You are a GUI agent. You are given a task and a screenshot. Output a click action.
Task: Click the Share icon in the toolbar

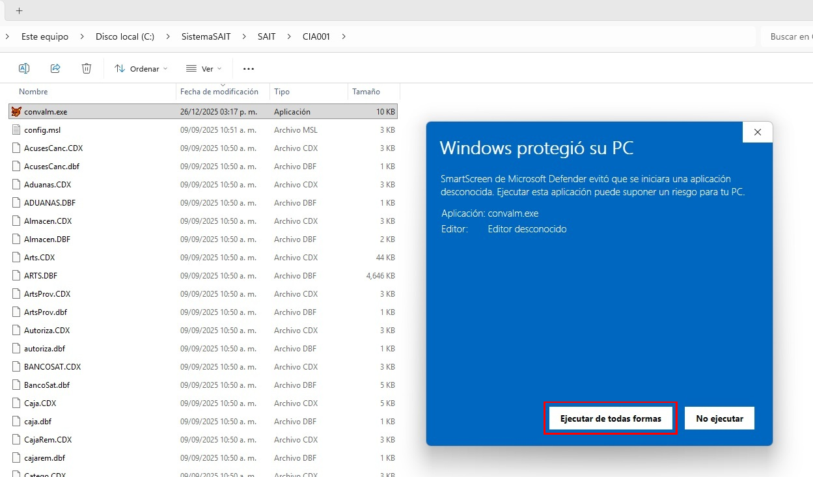(x=55, y=68)
